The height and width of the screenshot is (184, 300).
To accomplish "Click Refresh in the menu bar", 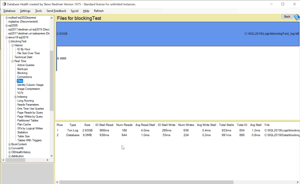I will click(99, 11).
